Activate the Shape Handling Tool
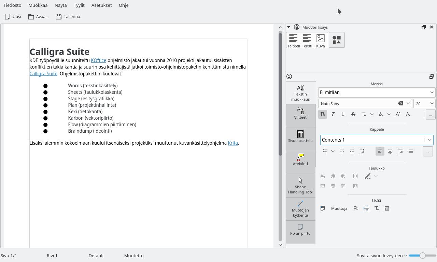437x262 pixels. (x=300, y=186)
